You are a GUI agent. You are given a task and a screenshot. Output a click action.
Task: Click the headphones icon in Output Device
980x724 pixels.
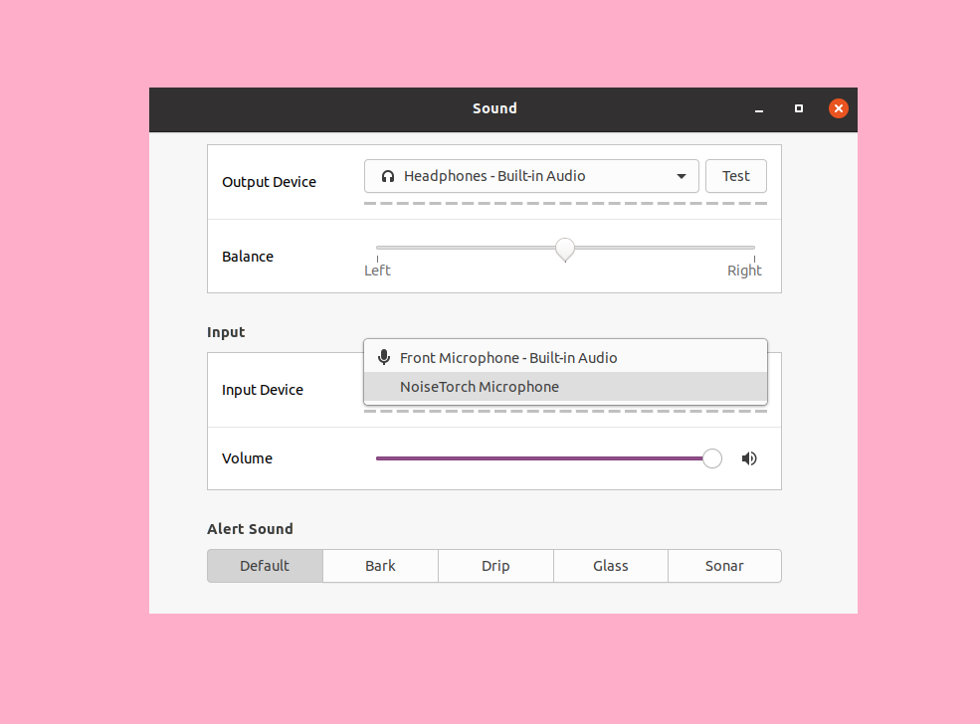coord(388,176)
